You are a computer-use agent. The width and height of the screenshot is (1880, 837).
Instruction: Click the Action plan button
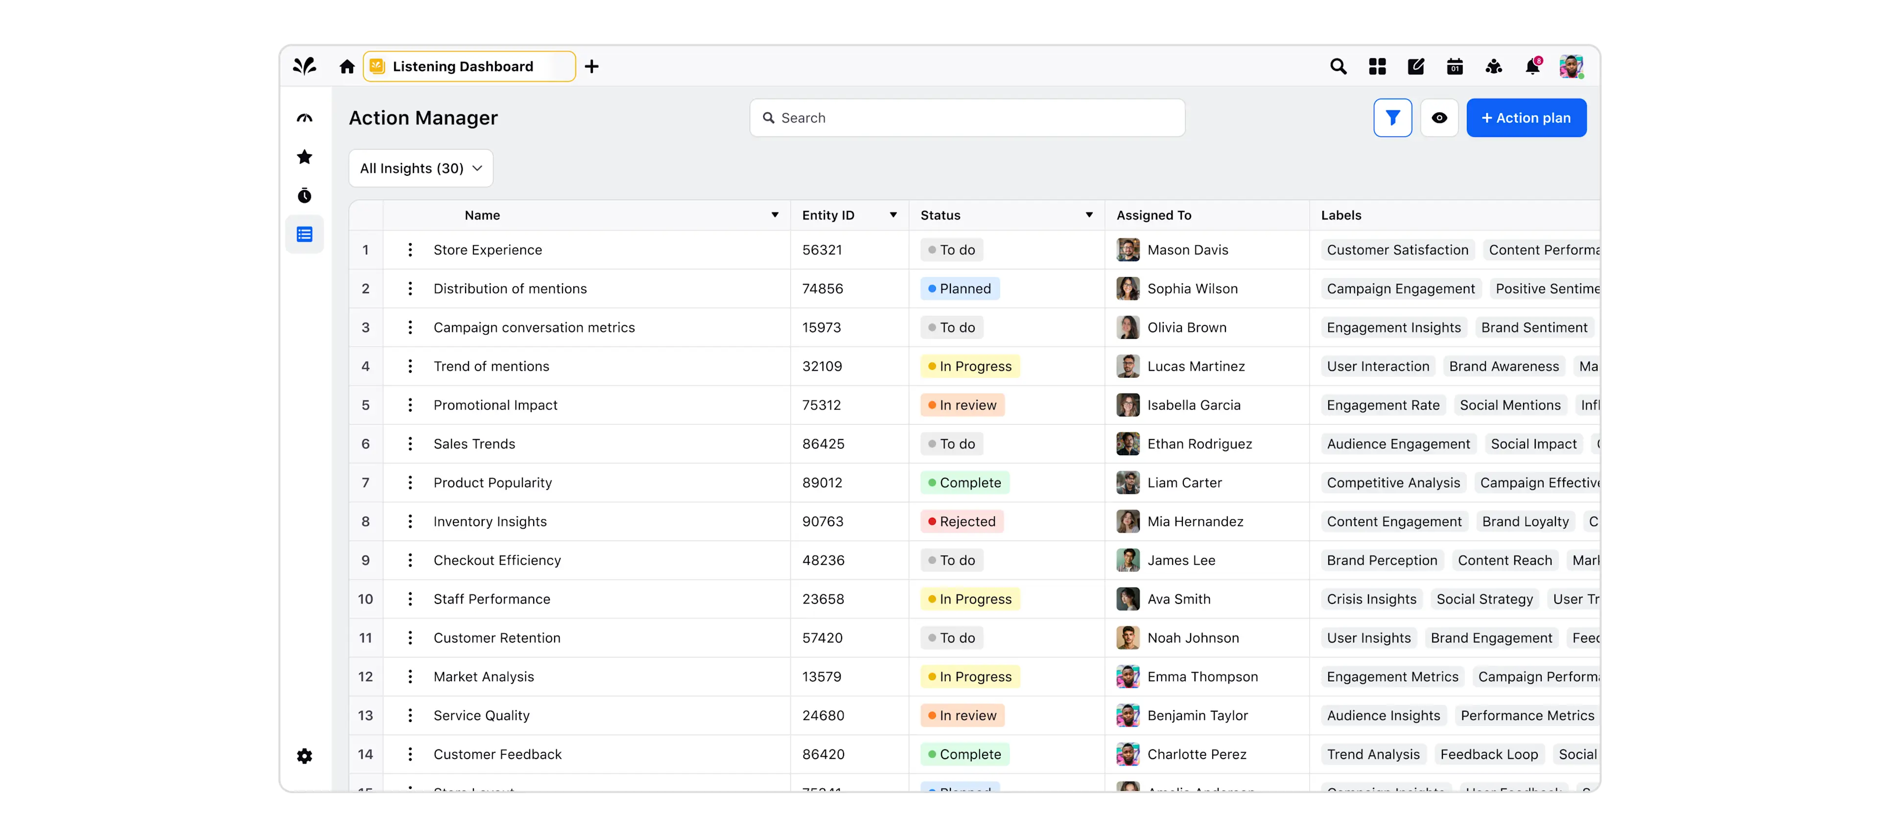pos(1526,118)
